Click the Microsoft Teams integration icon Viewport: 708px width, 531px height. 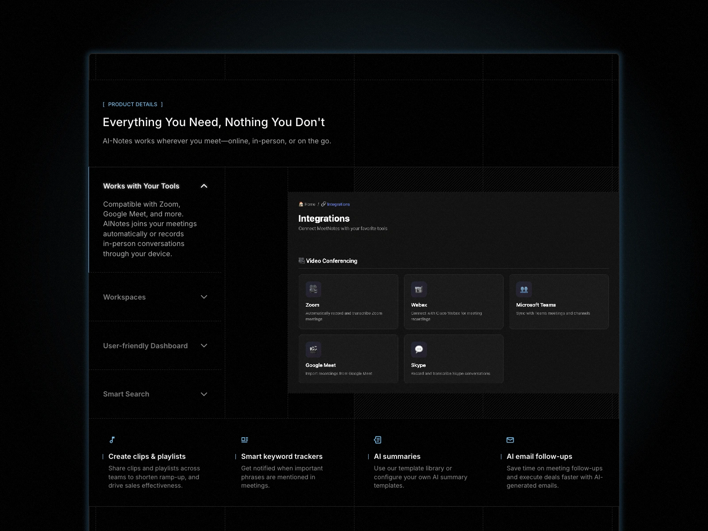[x=524, y=289]
